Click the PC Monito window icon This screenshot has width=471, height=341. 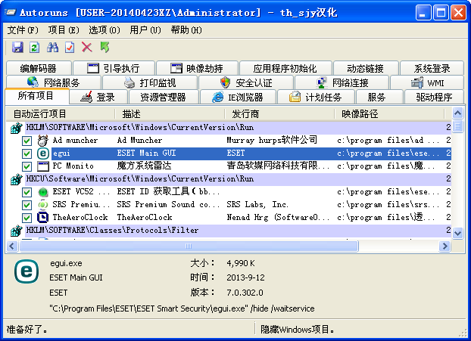point(43,166)
